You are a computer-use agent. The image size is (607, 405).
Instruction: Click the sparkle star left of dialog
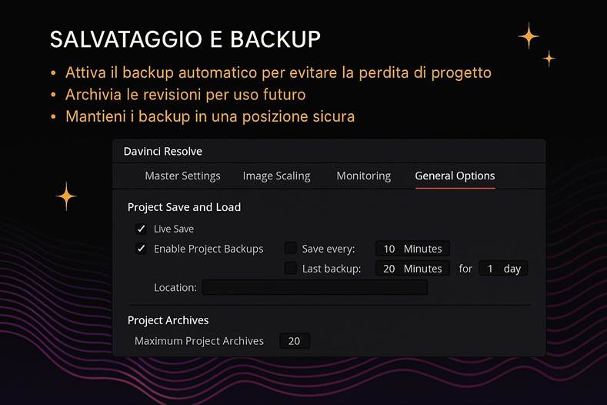click(67, 196)
